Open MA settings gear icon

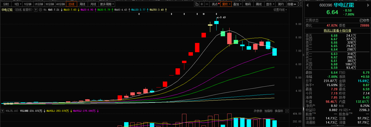pos(41,10)
